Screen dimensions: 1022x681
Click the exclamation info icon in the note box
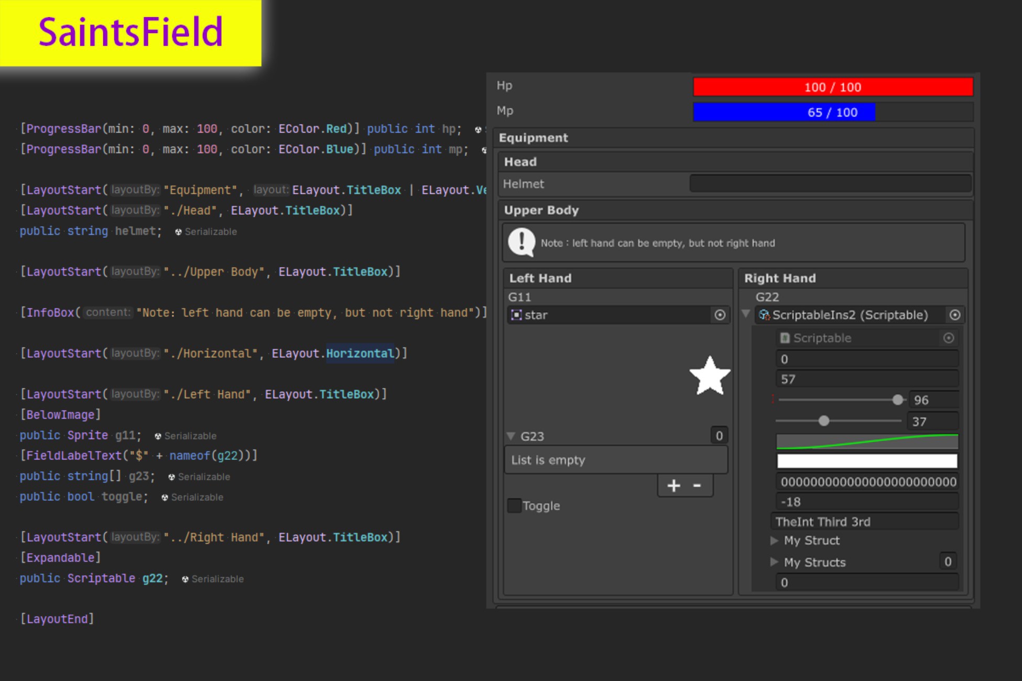[521, 242]
